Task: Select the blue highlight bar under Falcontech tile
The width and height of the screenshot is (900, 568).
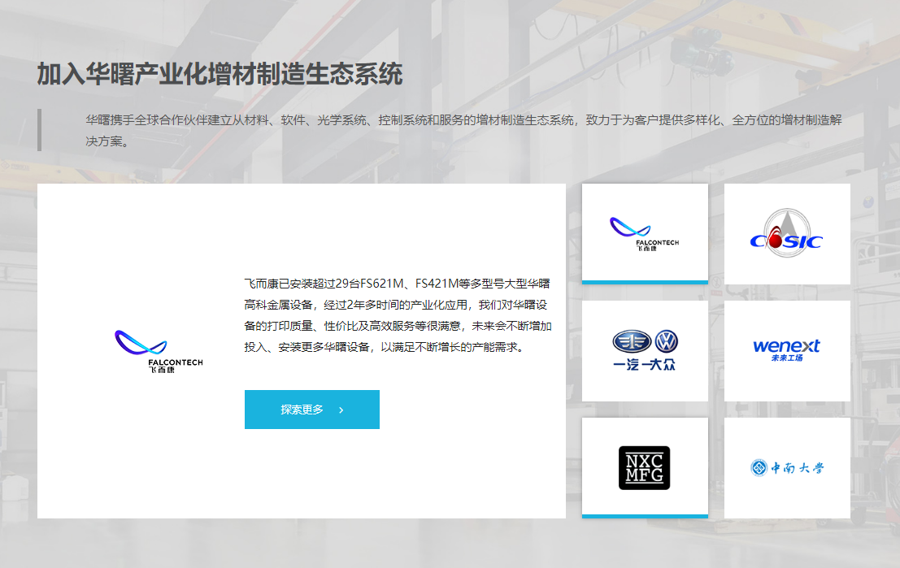Action: [x=644, y=282]
